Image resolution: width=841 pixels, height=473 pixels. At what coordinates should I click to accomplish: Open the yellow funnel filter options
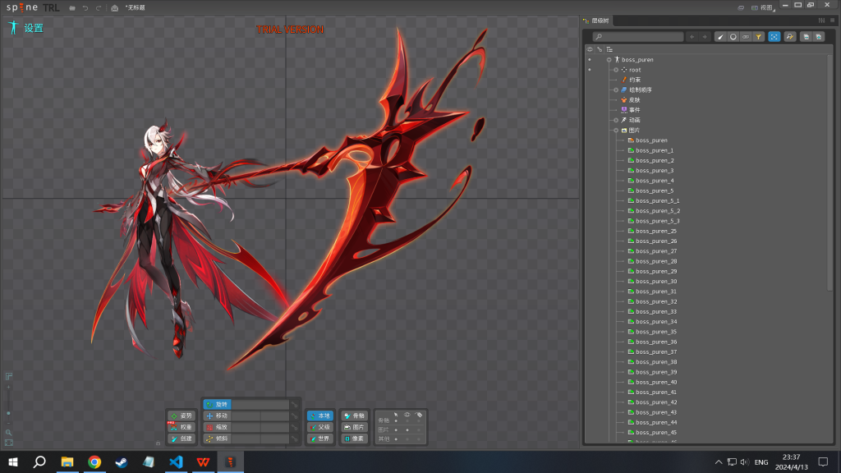(758, 37)
